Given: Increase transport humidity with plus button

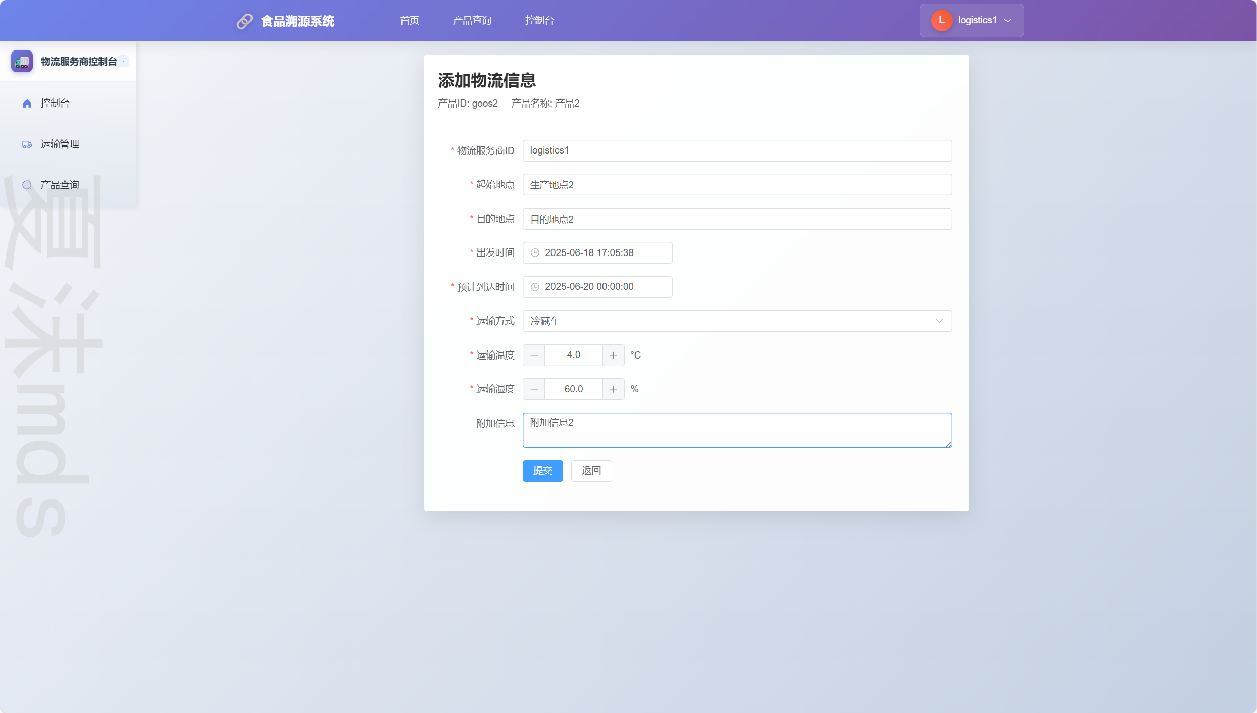Looking at the screenshot, I should [613, 389].
